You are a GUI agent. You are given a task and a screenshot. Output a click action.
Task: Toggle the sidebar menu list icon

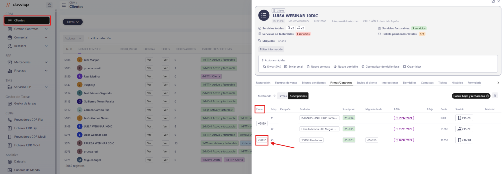64,5
